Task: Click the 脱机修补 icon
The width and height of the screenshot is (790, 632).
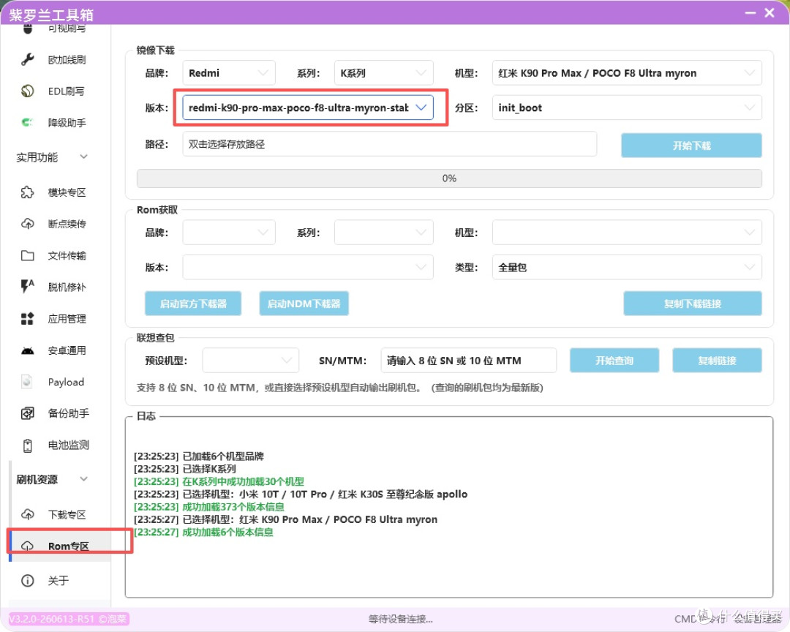Action: point(28,287)
